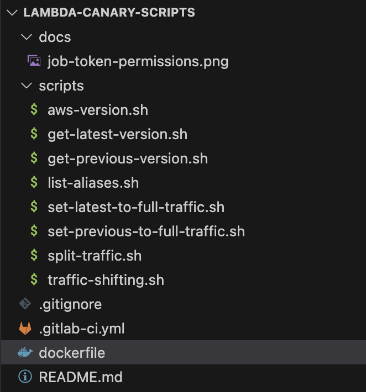
Task: Click the Docker whale icon beside dockerfile
Action: 25,352
